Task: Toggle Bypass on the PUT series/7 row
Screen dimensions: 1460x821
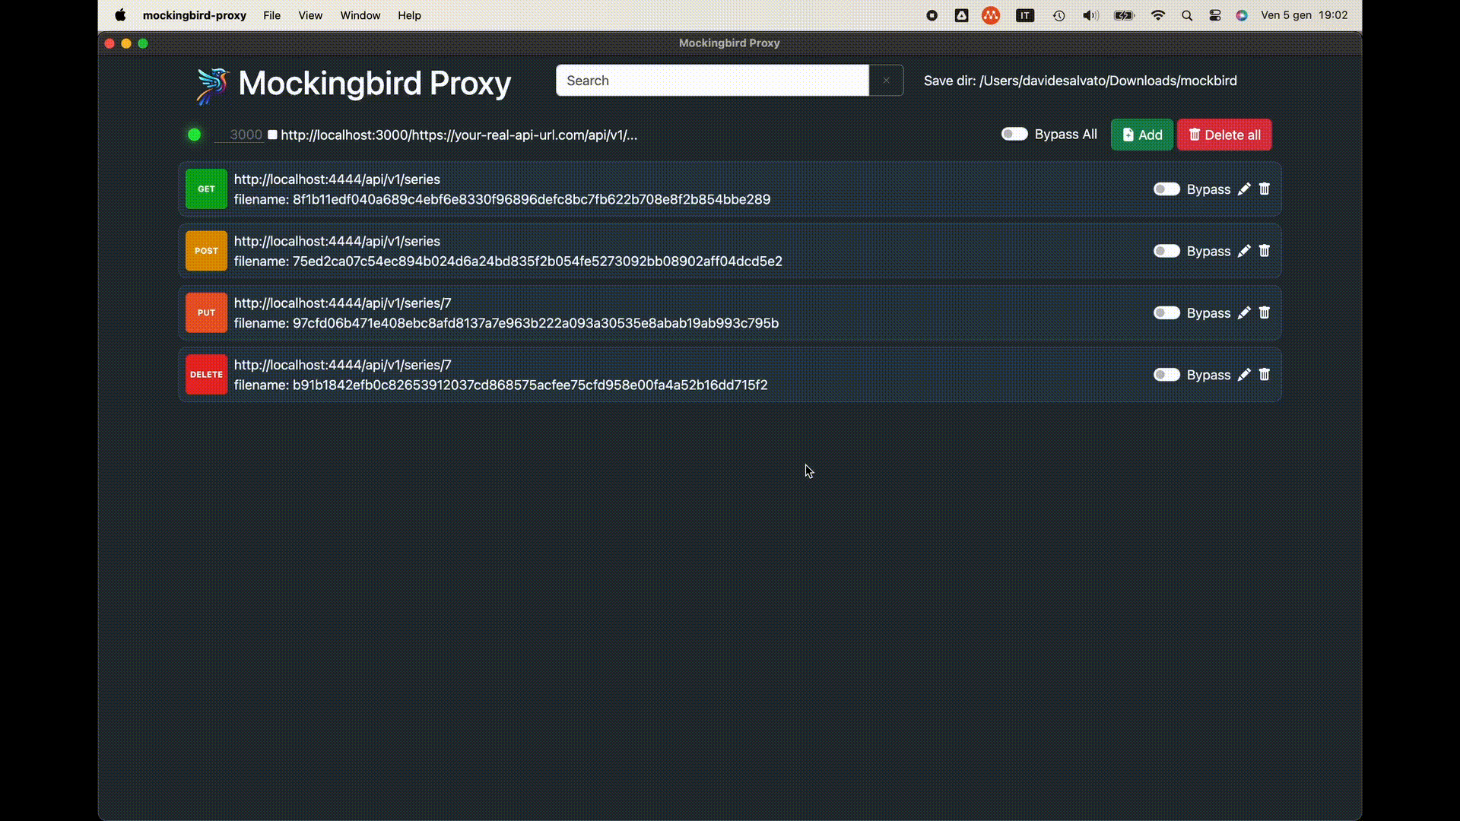Action: tap(1166, 313)
